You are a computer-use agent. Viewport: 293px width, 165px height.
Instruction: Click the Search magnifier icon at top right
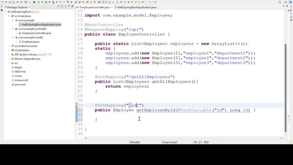coord(280,2)
